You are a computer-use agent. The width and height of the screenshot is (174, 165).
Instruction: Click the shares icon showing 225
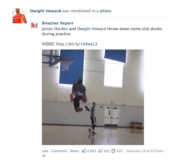click(x=113, y=151)
